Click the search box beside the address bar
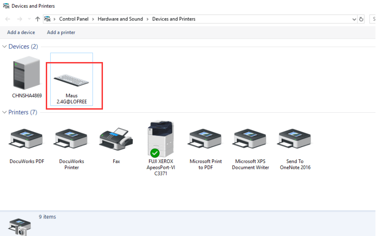 pyautogui.click(x=372, y=19)
